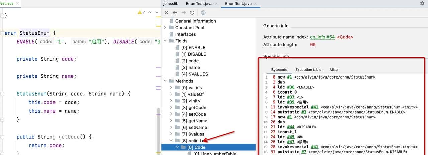Switch to the Misc tab
428x155 pixels.
[333, 70]
